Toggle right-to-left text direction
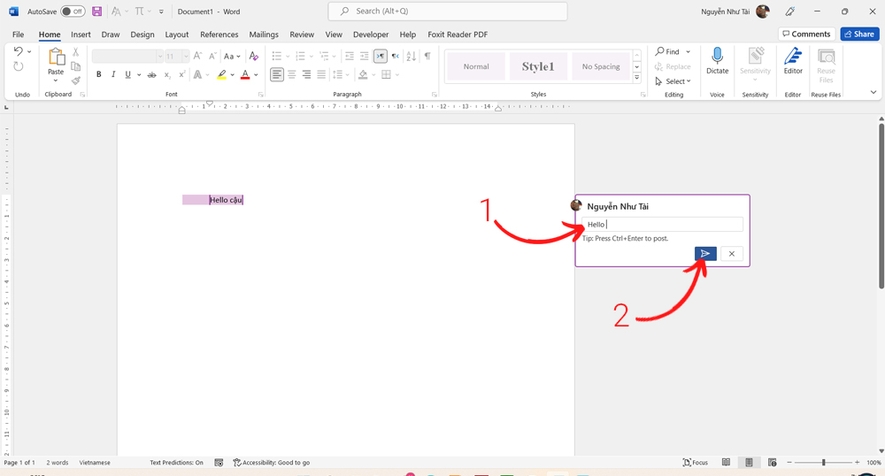 pos(395,56)
